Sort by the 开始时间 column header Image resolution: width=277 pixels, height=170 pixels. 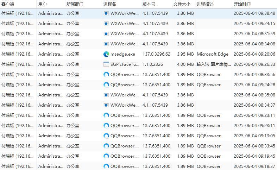[x=254, y=4]
